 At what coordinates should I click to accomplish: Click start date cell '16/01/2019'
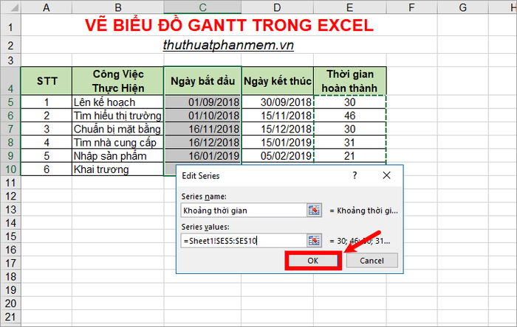(x=202, y=156)
